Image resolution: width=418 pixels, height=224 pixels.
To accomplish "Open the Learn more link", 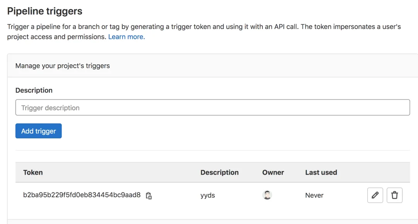I will (x=126, y=37).
